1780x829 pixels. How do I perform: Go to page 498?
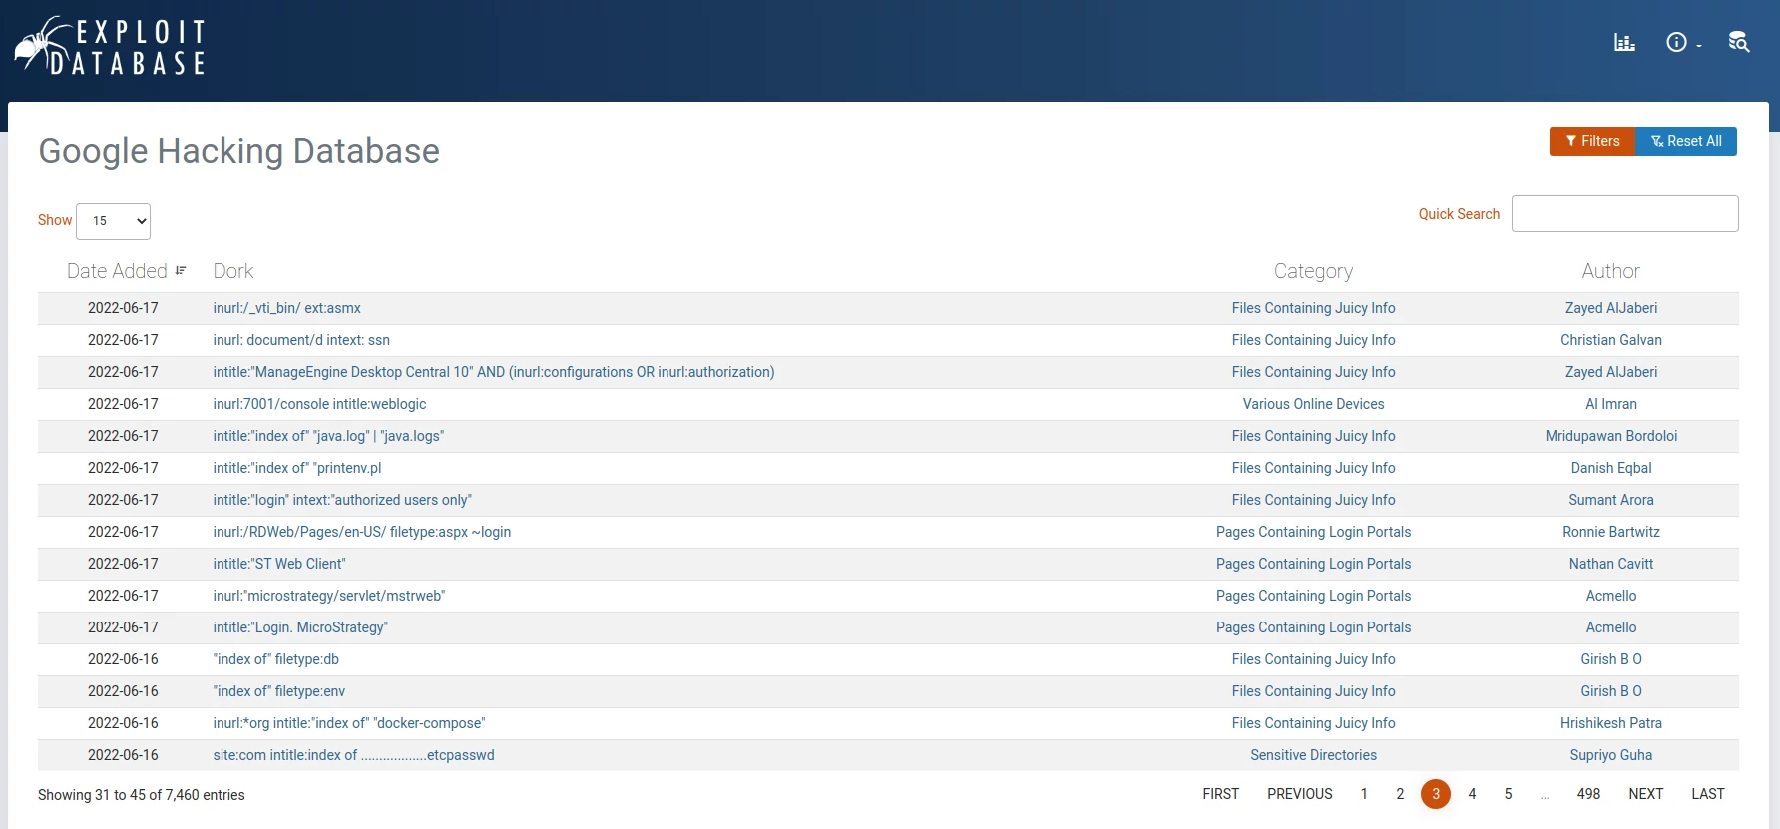pyautogui.click(x=1588, y=794)
